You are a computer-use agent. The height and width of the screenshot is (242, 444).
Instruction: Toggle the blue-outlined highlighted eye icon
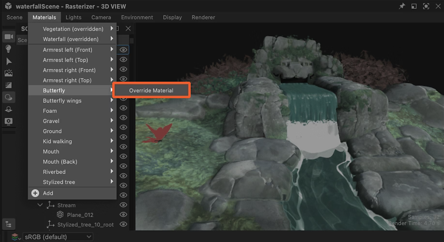tap(123, 50)
